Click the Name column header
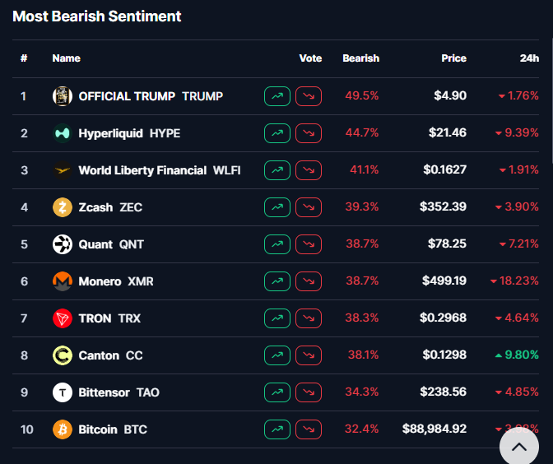The image size is (553, 464). tap(67, 58)
